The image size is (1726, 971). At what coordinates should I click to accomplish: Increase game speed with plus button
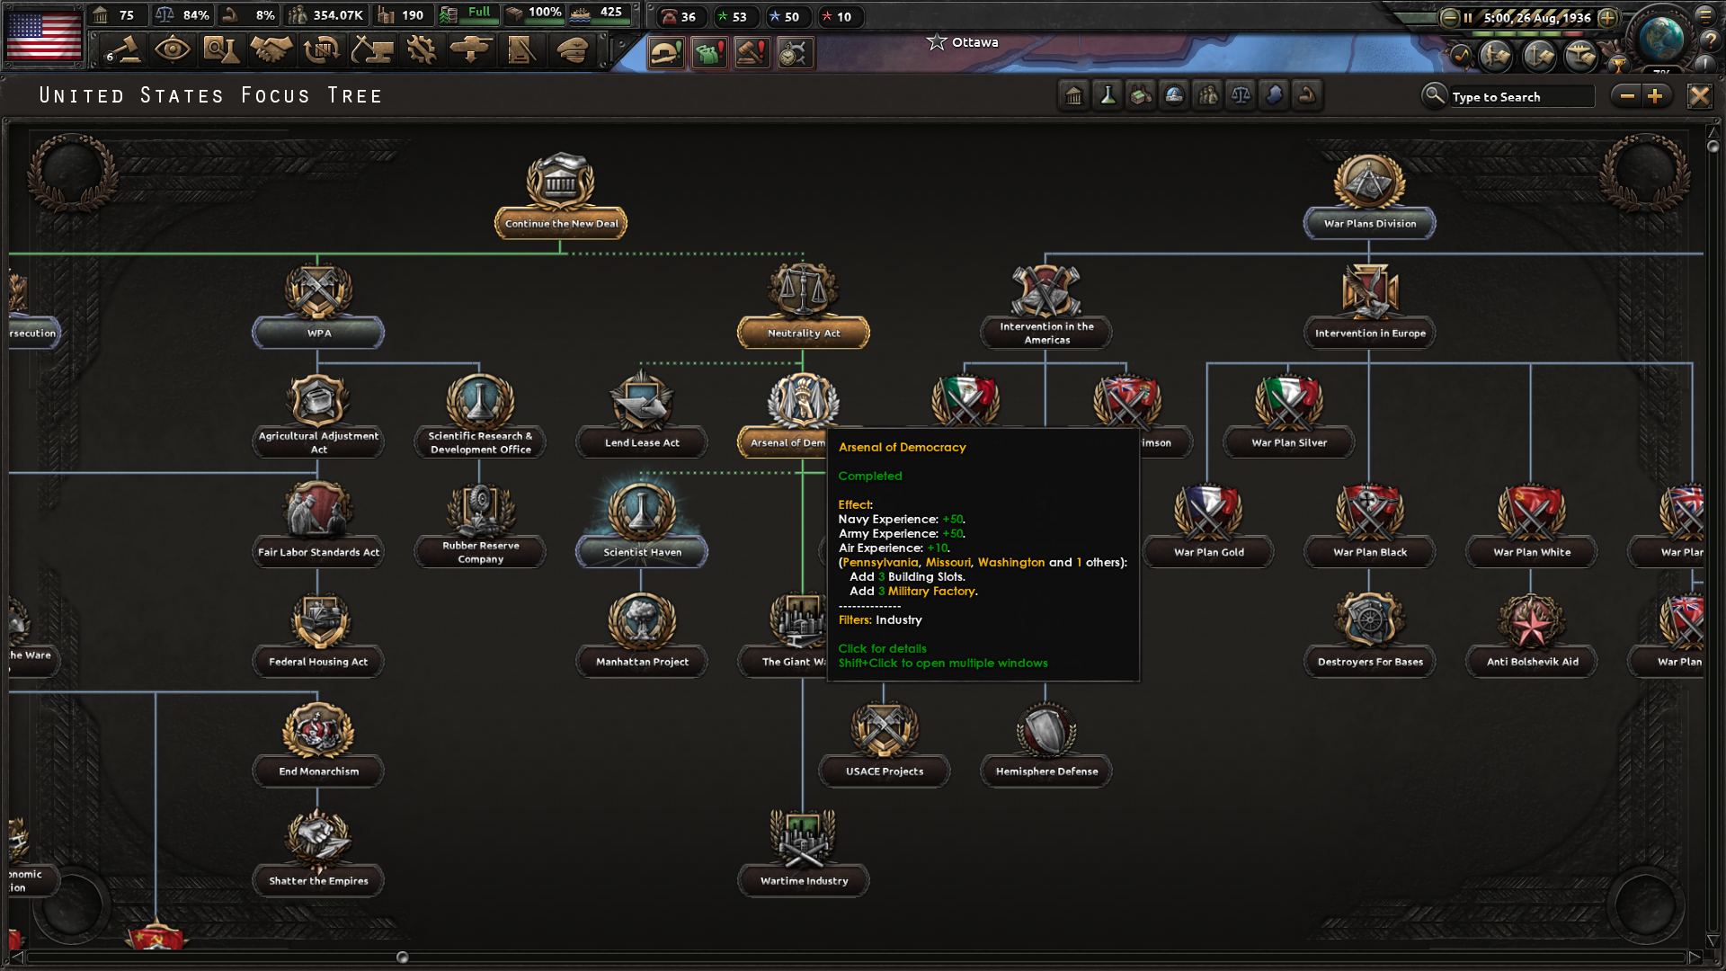1608,17
